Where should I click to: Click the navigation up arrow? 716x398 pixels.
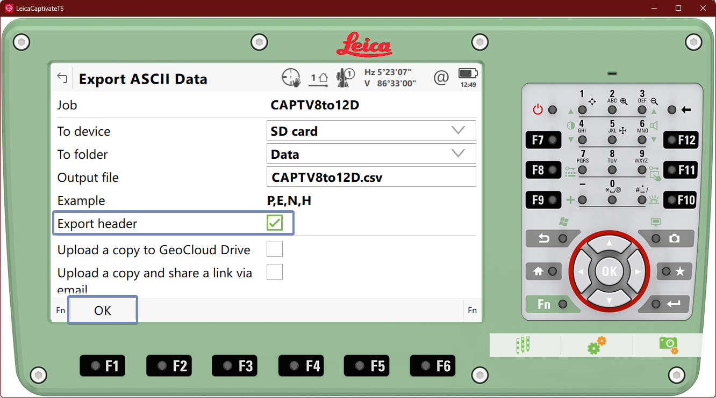click(609, 244)
